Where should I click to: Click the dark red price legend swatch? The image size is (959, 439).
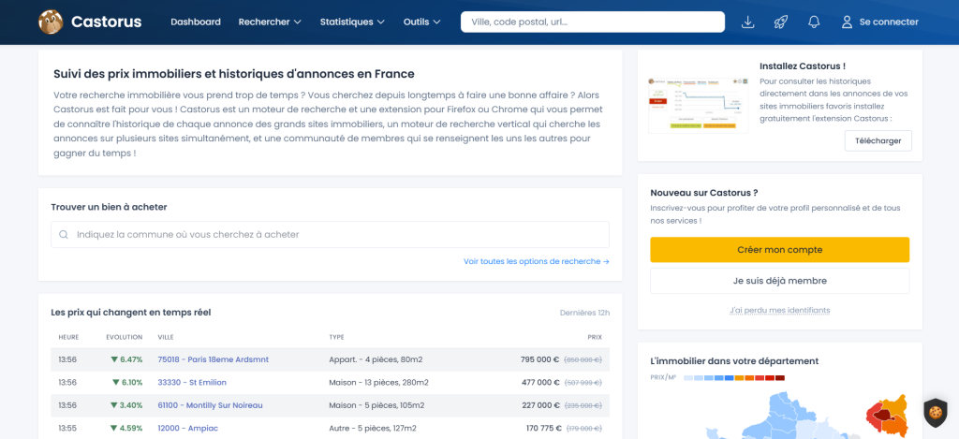point(780,378)
